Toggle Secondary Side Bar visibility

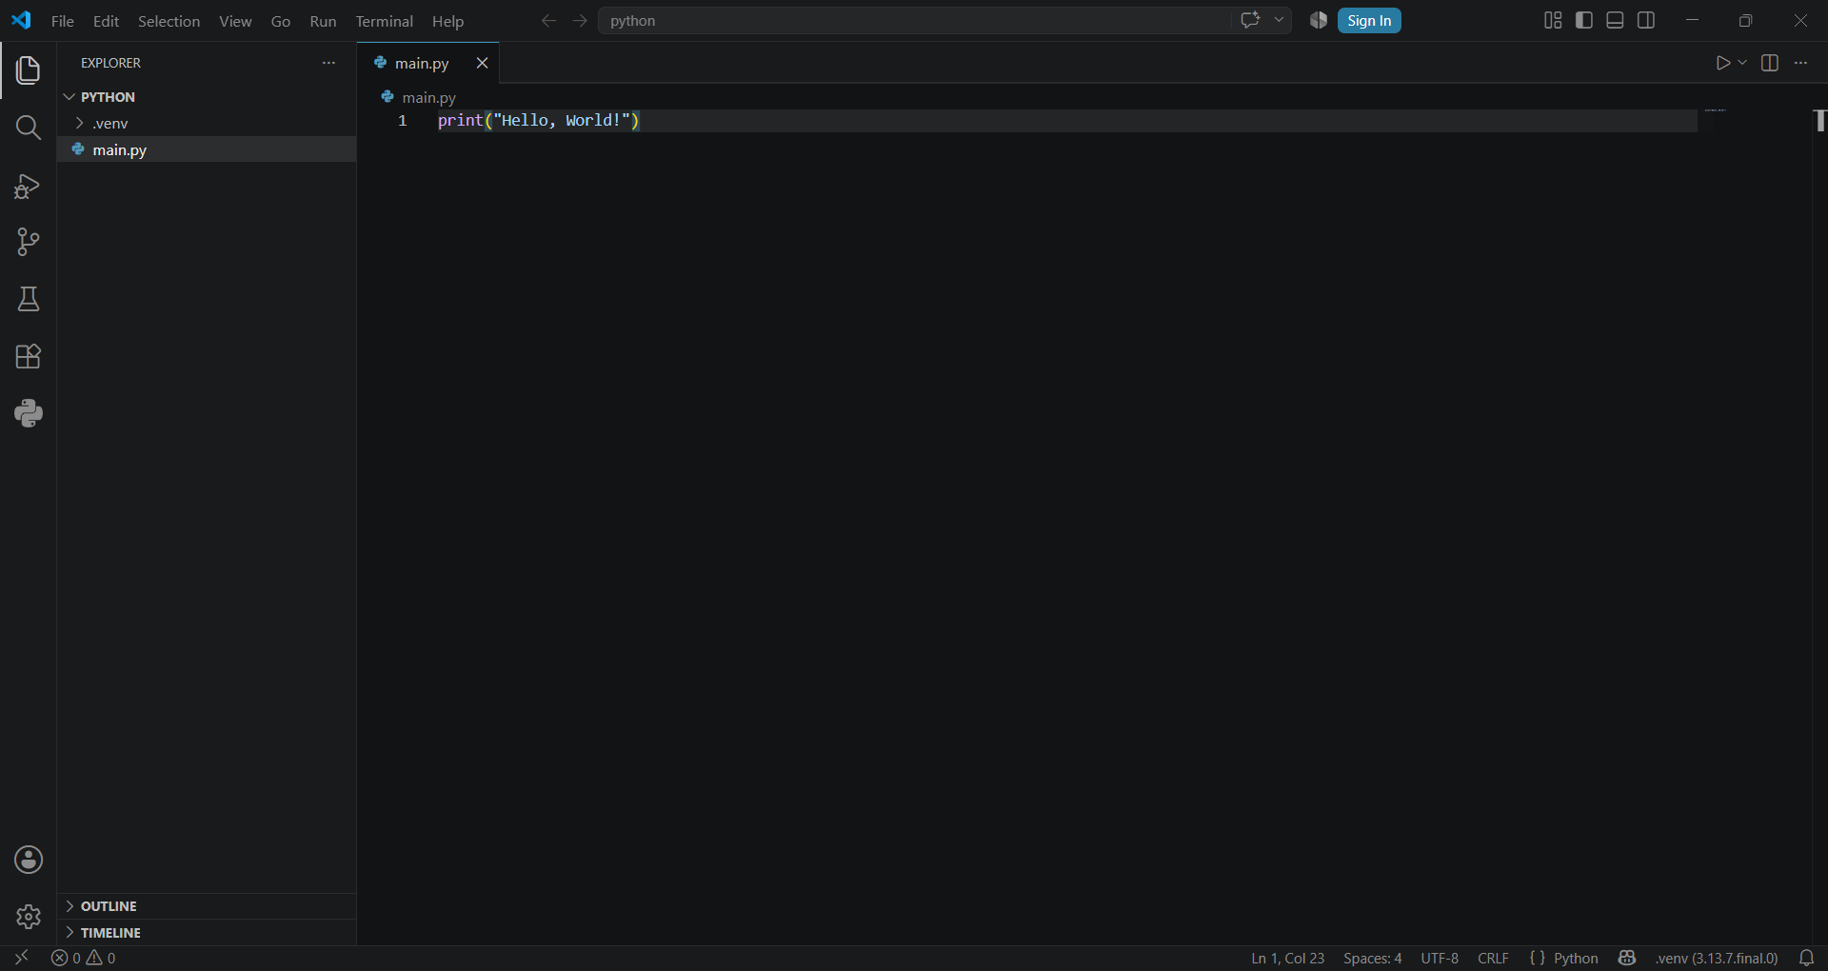(1646, 20)
